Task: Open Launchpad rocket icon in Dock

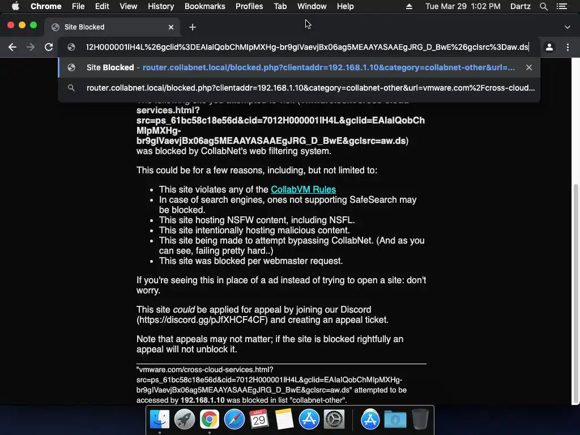Action: coord(184,420)
